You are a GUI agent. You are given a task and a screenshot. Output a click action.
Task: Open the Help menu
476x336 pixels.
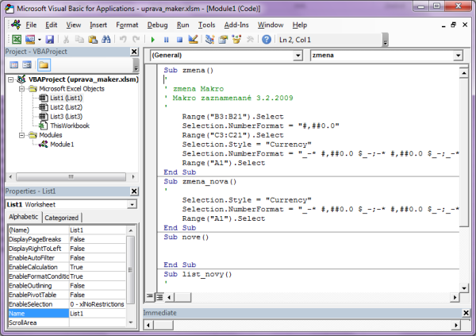click(300, 25)
